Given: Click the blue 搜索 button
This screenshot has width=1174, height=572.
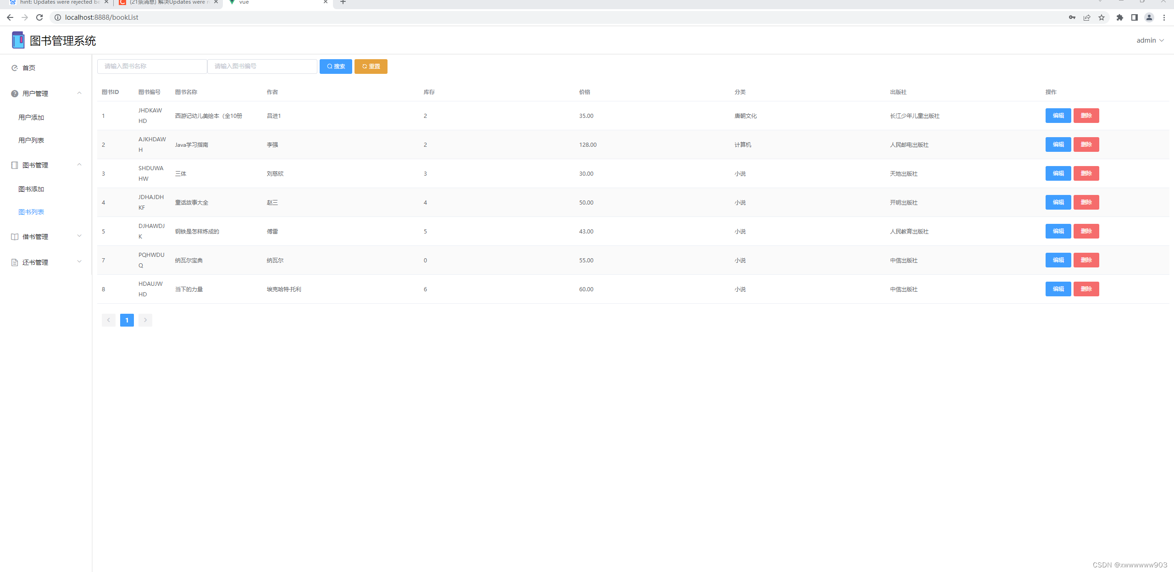Looking at the screenshot, I should 336,67.
